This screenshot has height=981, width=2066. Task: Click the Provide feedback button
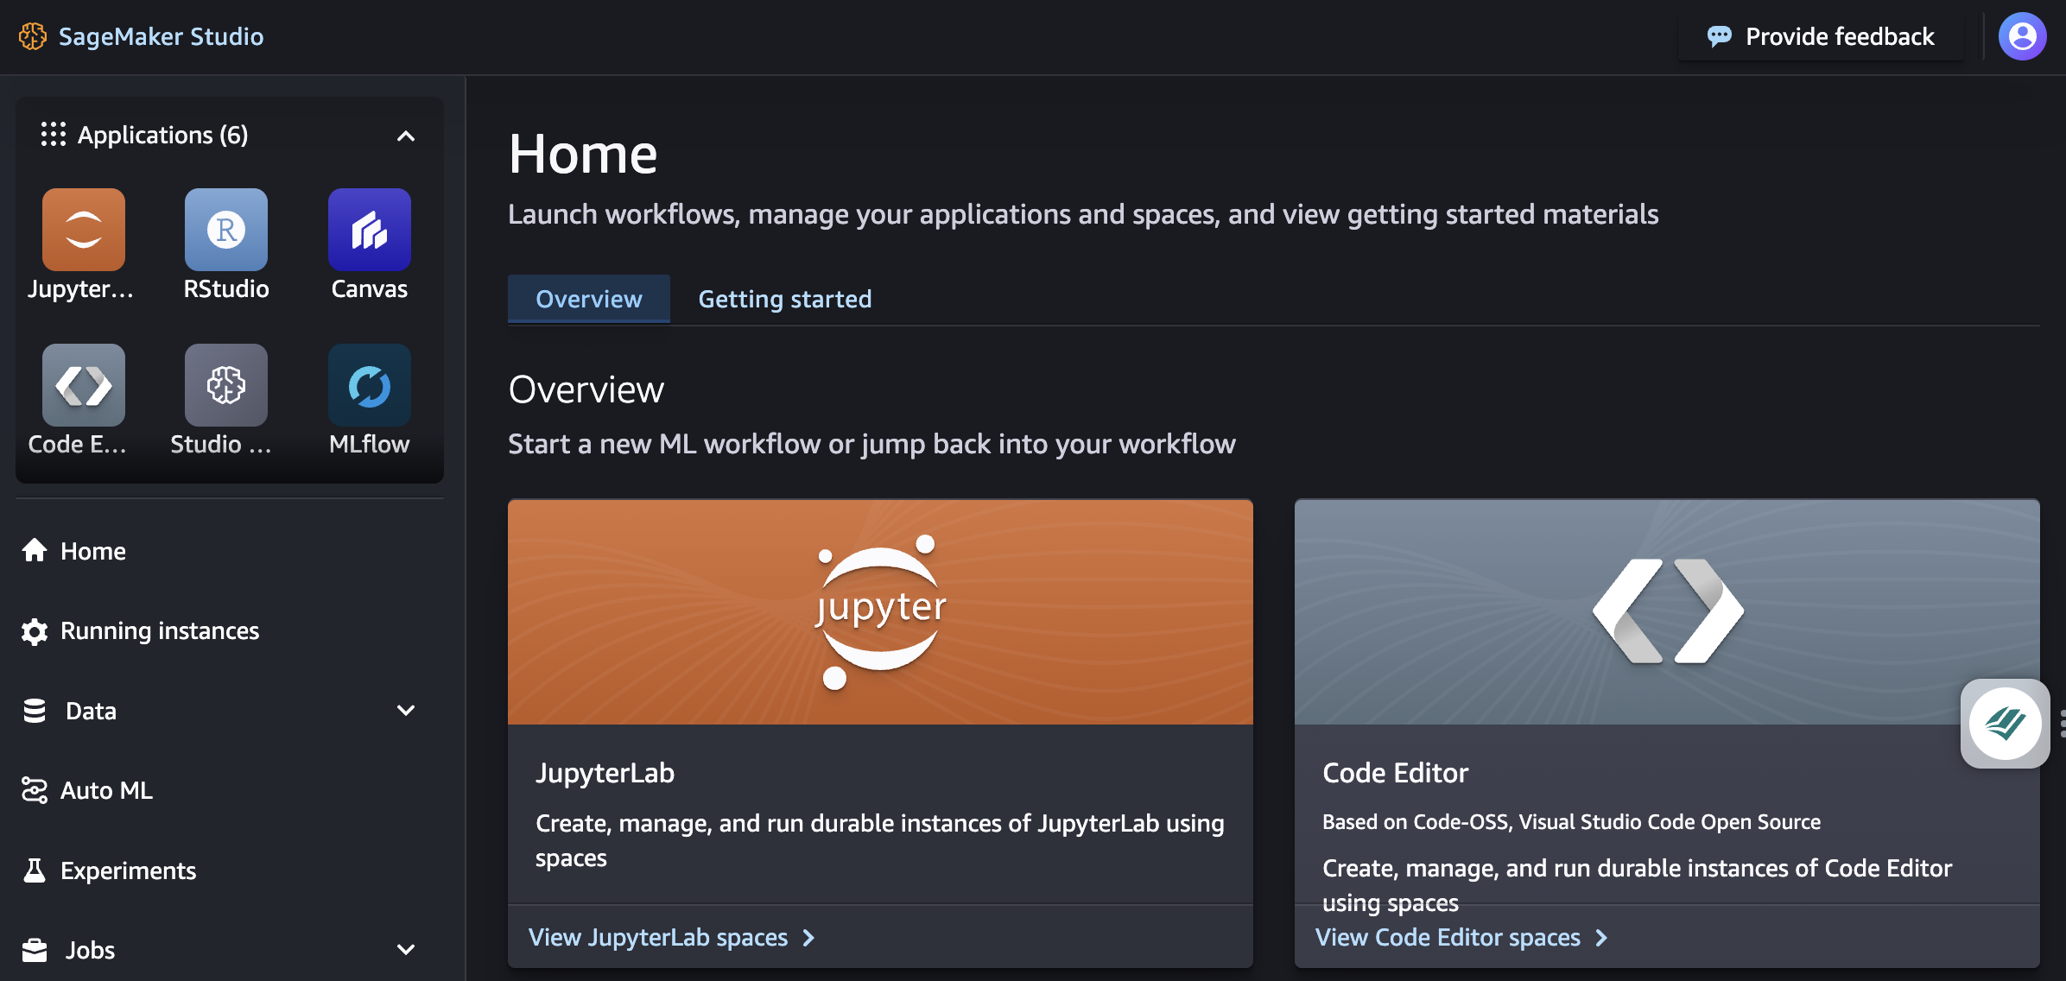[x=1821, y=36]
